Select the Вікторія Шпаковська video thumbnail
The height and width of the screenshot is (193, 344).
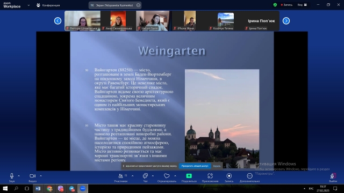tap(82, 21)
